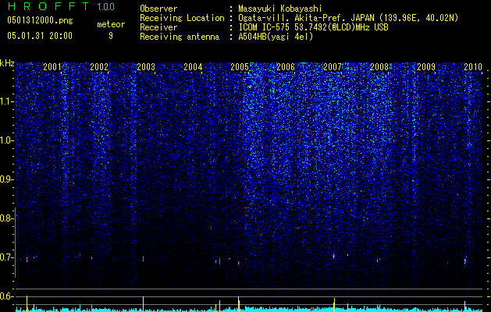The height and width of the screenshot is (312, 491).
Task: Click the Observer name Masayuki Kobayashi
Action: click(280, 9)
